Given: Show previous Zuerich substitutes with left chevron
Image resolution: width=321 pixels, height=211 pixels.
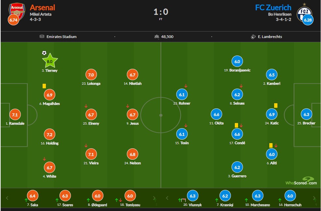Looking at the screenshot, I should tap(167, 198).
